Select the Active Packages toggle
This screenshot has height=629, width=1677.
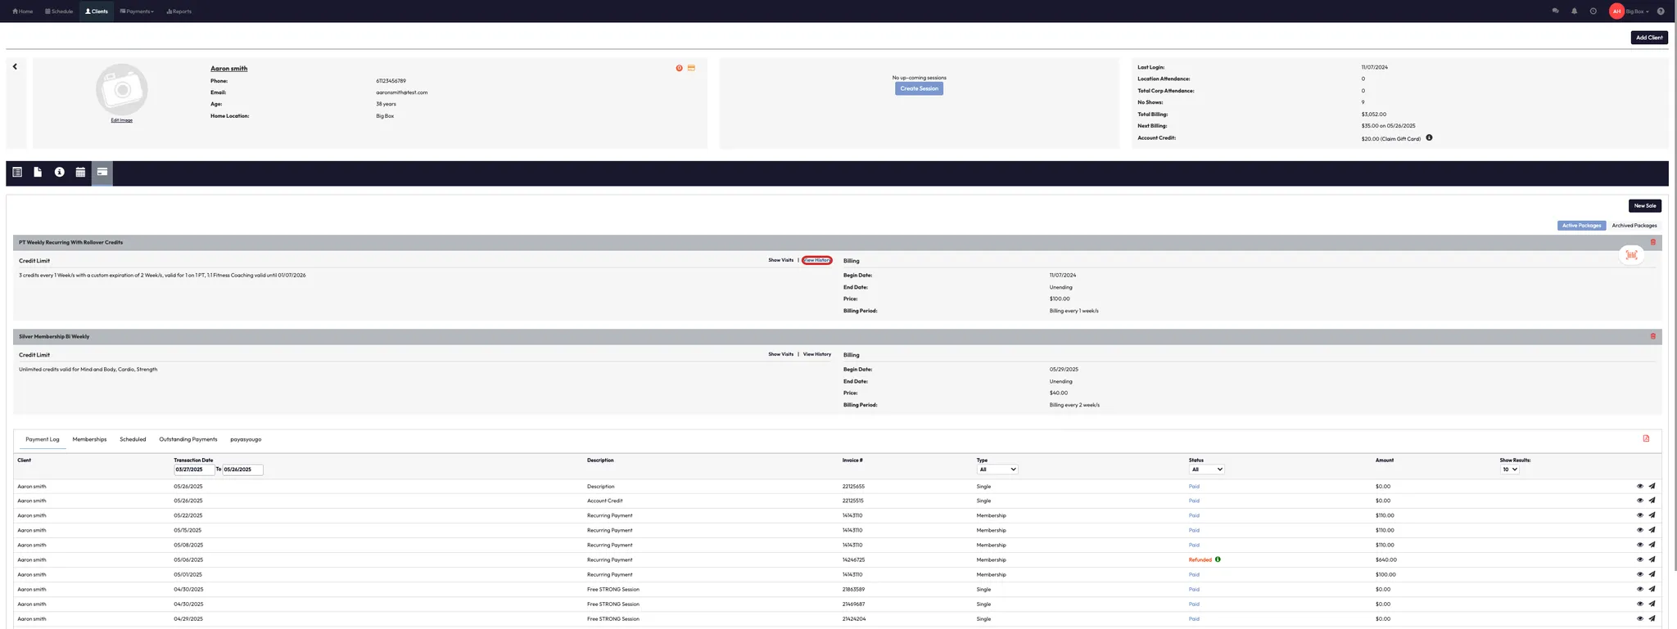[x=1580, y=226]
